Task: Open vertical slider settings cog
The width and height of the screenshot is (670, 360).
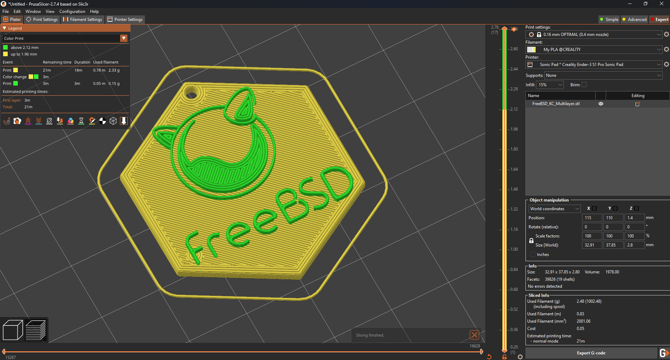Action: [520, 357]
